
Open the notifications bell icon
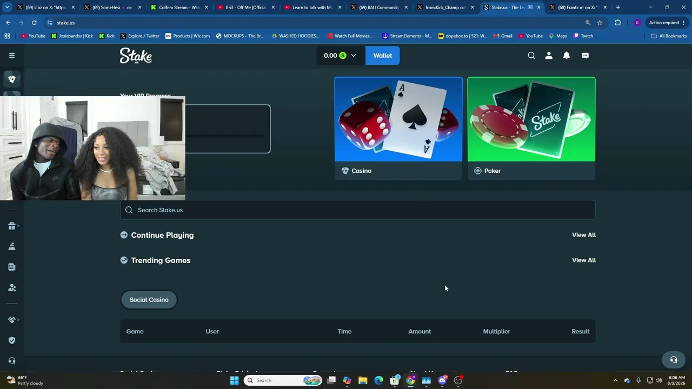567,56
